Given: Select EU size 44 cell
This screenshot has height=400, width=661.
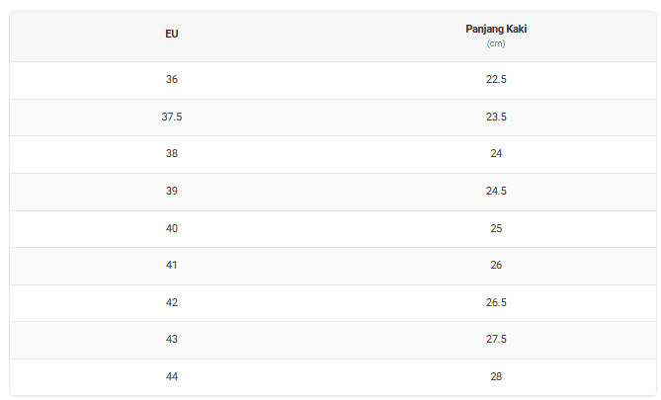Looking at the screenshot, I should (172, 376).
